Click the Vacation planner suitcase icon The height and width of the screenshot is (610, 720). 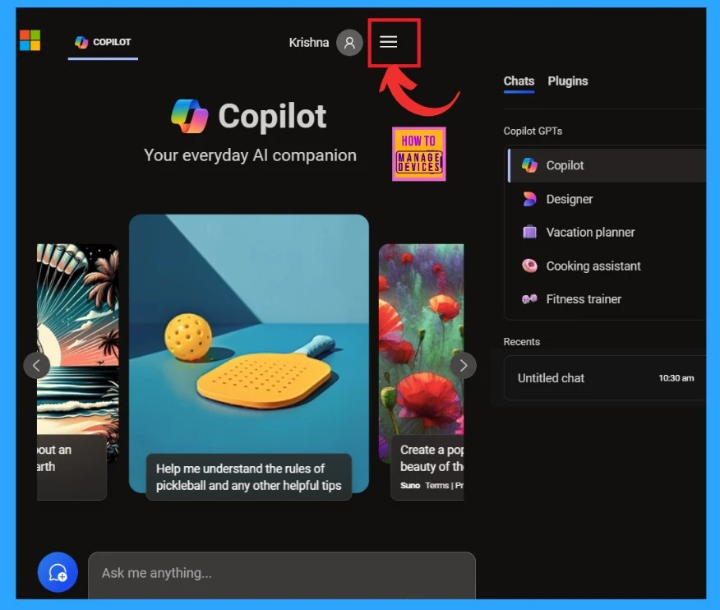529,232
